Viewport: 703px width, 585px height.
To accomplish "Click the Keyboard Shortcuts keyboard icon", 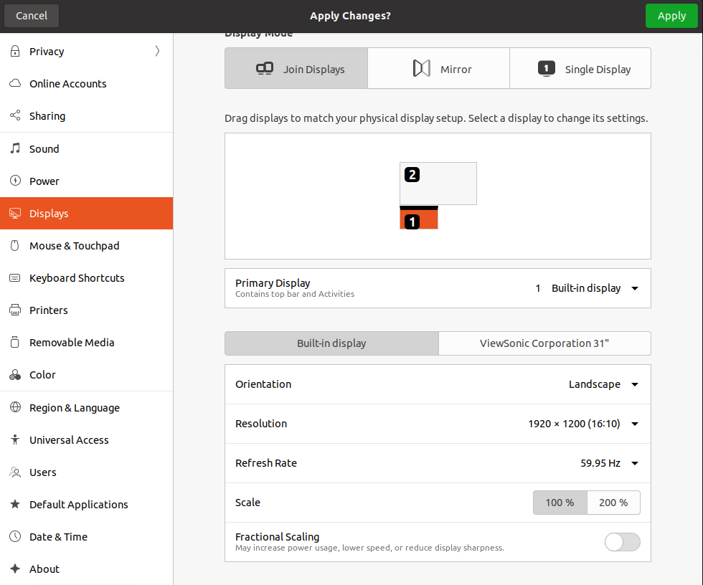I will 15,277.
